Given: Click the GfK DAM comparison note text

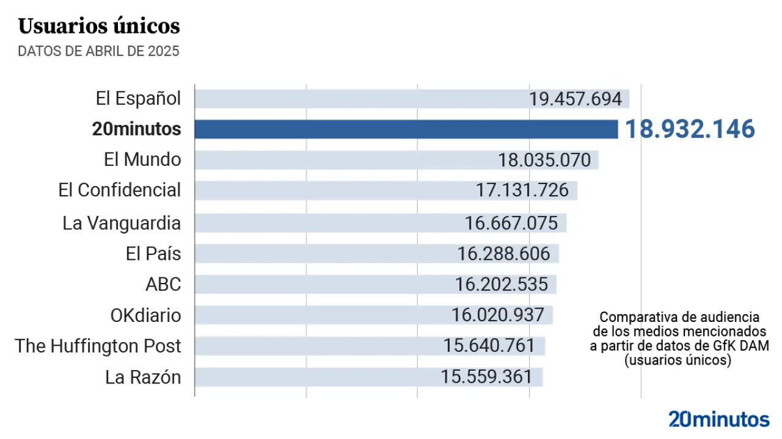Looking at the screenshot, I should click(x=679, y=339).
